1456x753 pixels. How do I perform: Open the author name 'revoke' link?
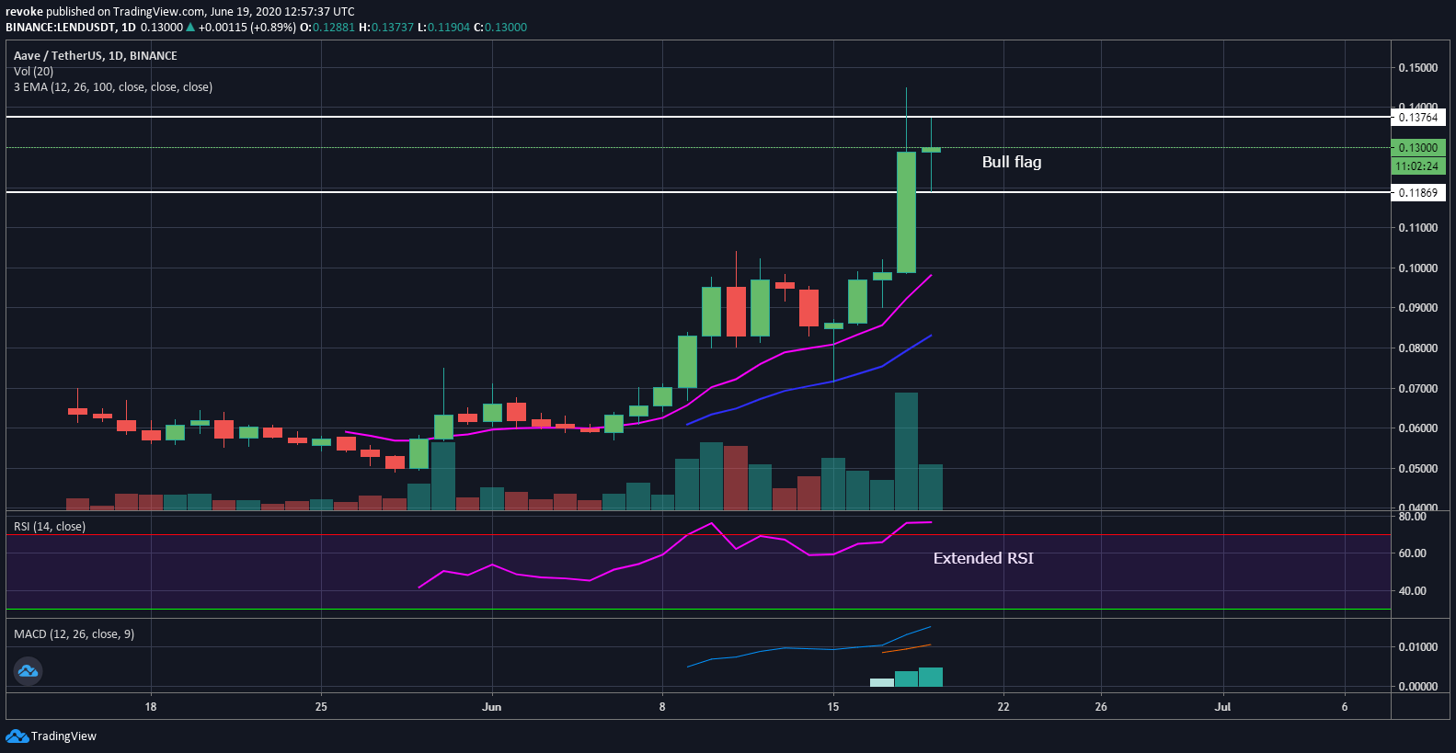click(x=24, y=12)
